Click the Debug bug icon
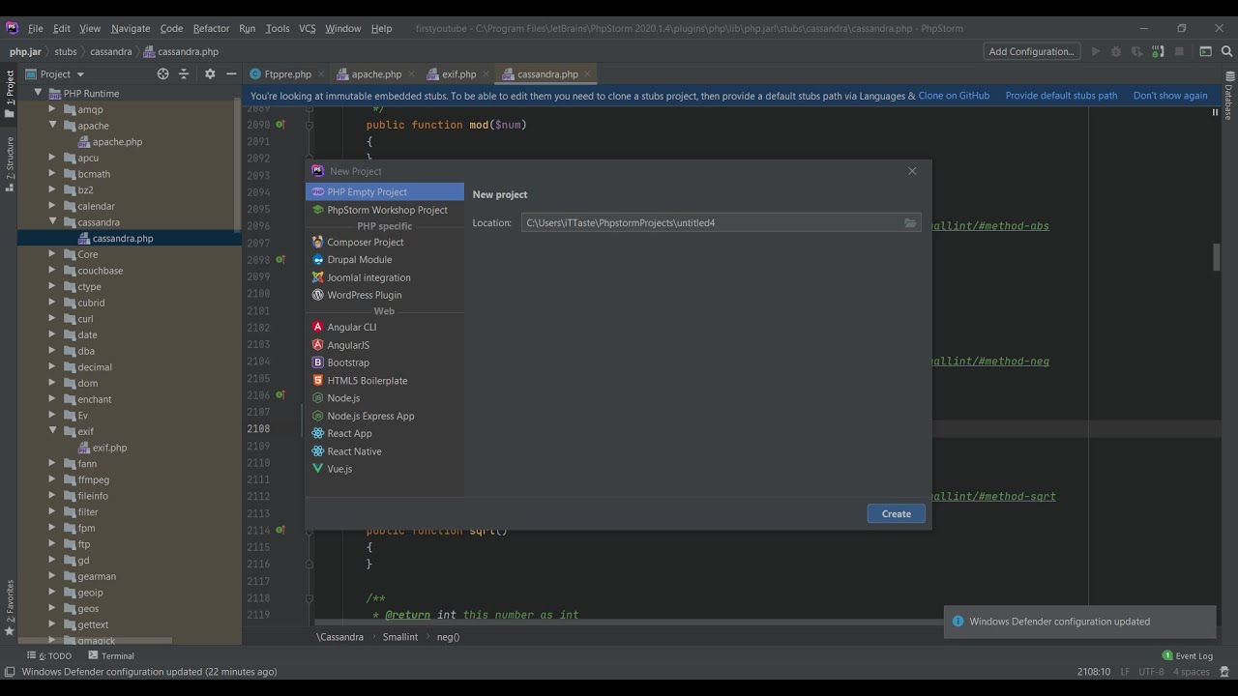 [1116, 51]
